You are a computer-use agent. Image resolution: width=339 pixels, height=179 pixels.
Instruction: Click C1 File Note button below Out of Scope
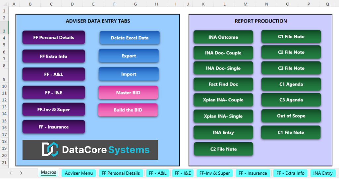coord(291,133)
